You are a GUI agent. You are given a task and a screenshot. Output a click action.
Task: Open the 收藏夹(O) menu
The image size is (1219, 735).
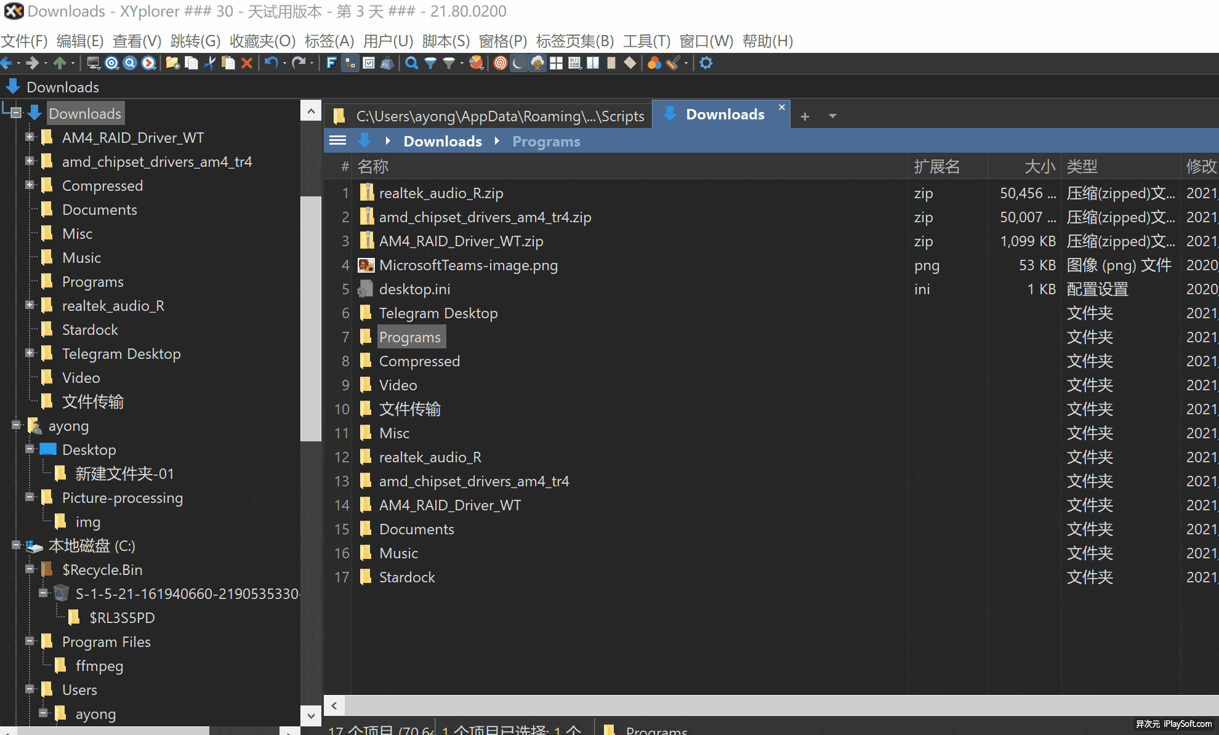[x=262, y=41]
